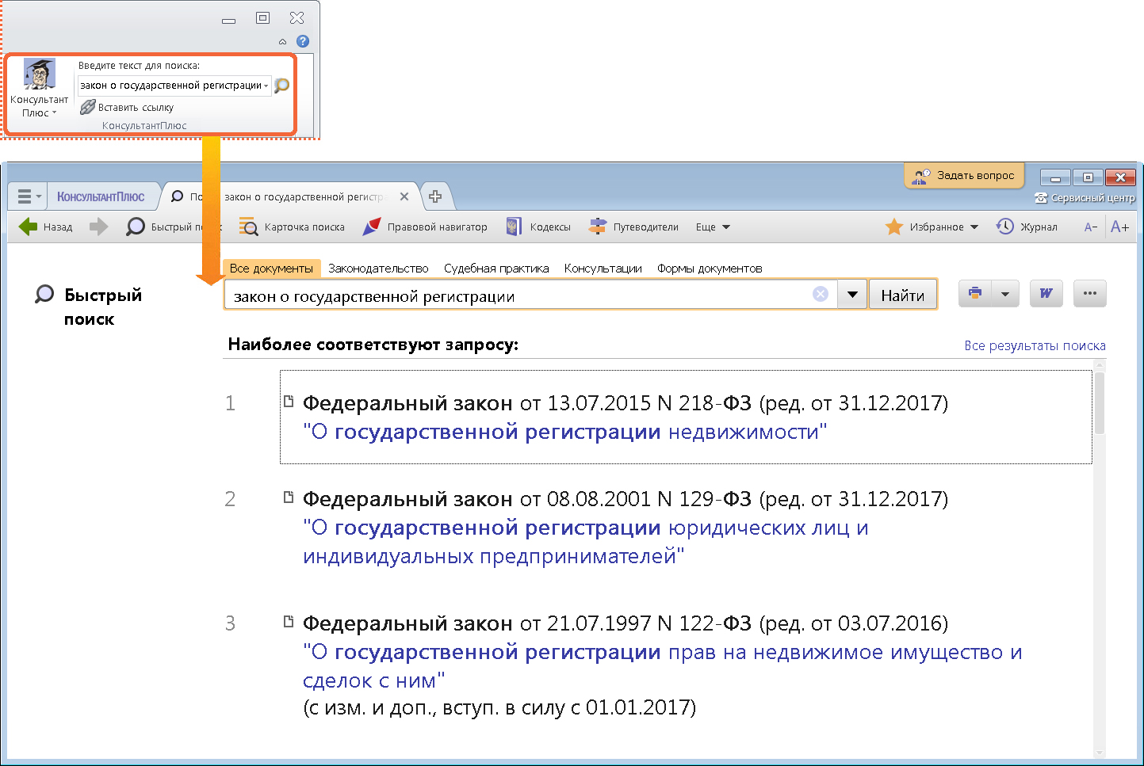The height and width of the screenshot is (766, 1144).
Task: Increase font size with A+ button
Action: (x=1119, y=227)
